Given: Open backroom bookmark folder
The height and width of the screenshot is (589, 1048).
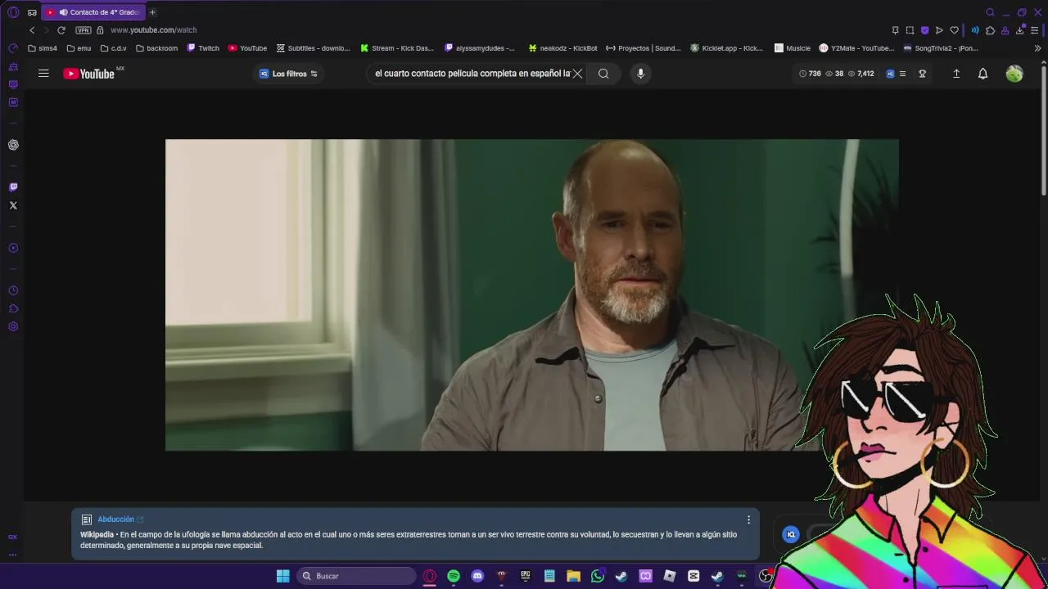Looking at the screenshot, I should coord(156,48).
